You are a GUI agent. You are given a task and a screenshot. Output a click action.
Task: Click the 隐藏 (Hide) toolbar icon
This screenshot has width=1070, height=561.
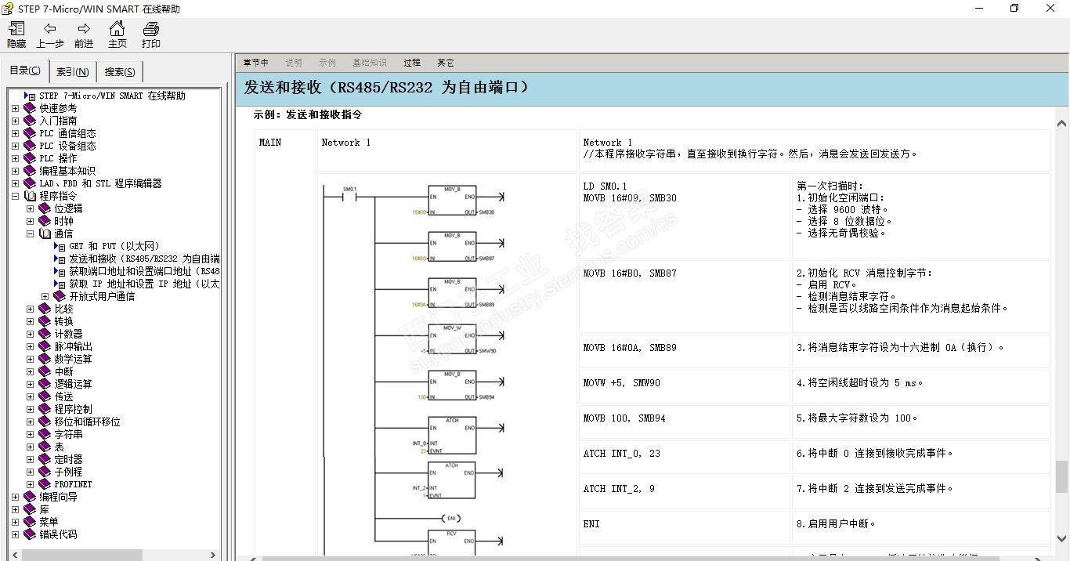[x=16, y=29]
